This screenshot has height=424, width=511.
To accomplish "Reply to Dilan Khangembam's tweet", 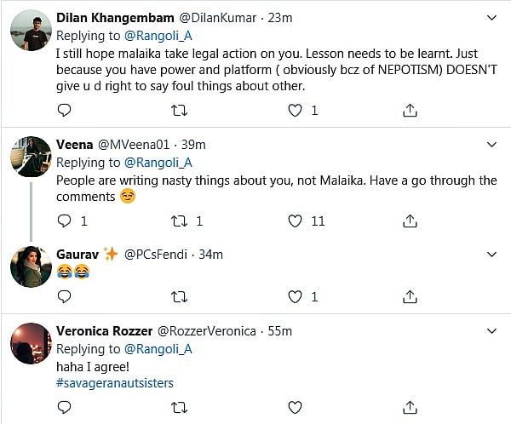I will click(x=64, y=110).
